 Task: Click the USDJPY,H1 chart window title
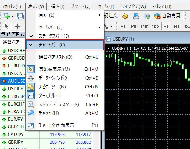(123, 39)
